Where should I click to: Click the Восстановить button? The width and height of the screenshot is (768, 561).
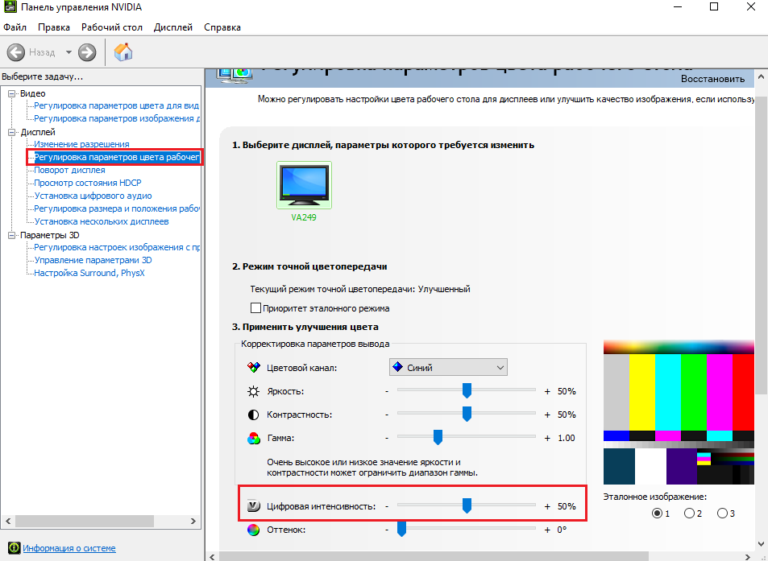(712, 79)
